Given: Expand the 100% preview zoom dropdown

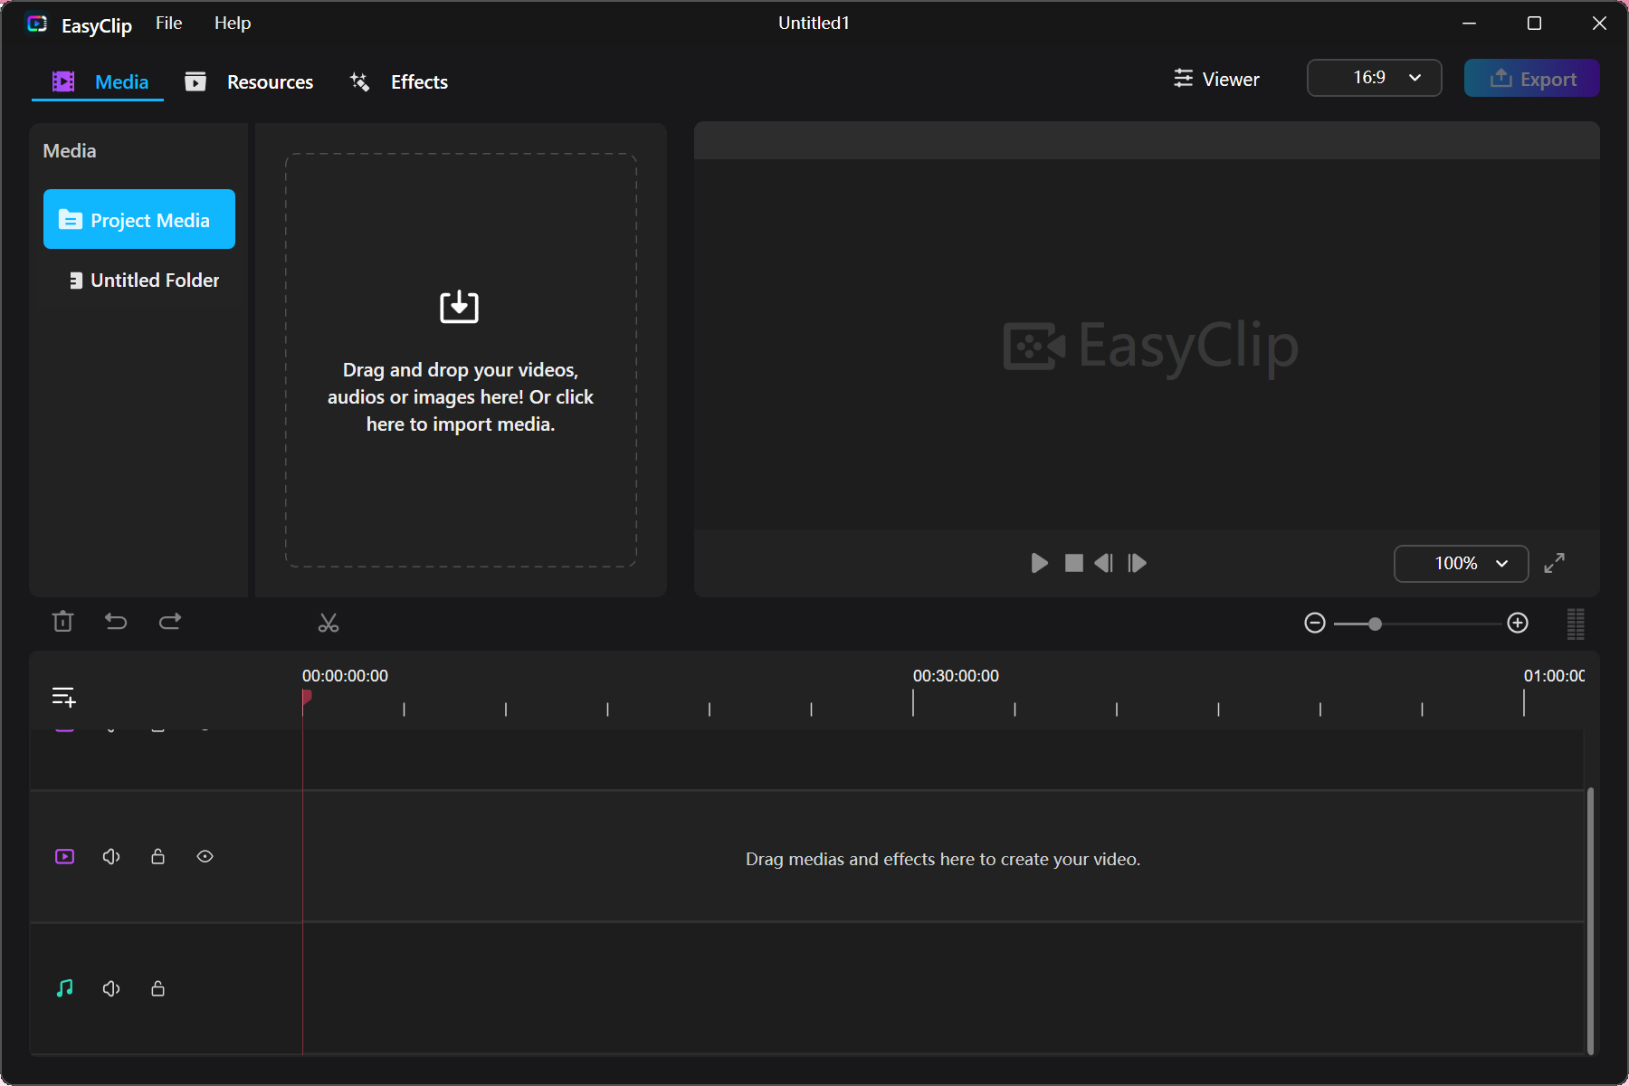Looking at the screenshot, I should tap(1462, 563).
